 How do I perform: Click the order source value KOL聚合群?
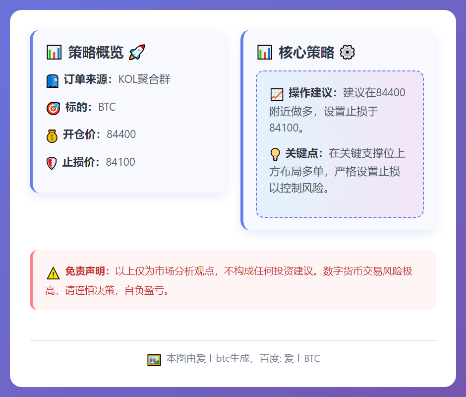144,79
